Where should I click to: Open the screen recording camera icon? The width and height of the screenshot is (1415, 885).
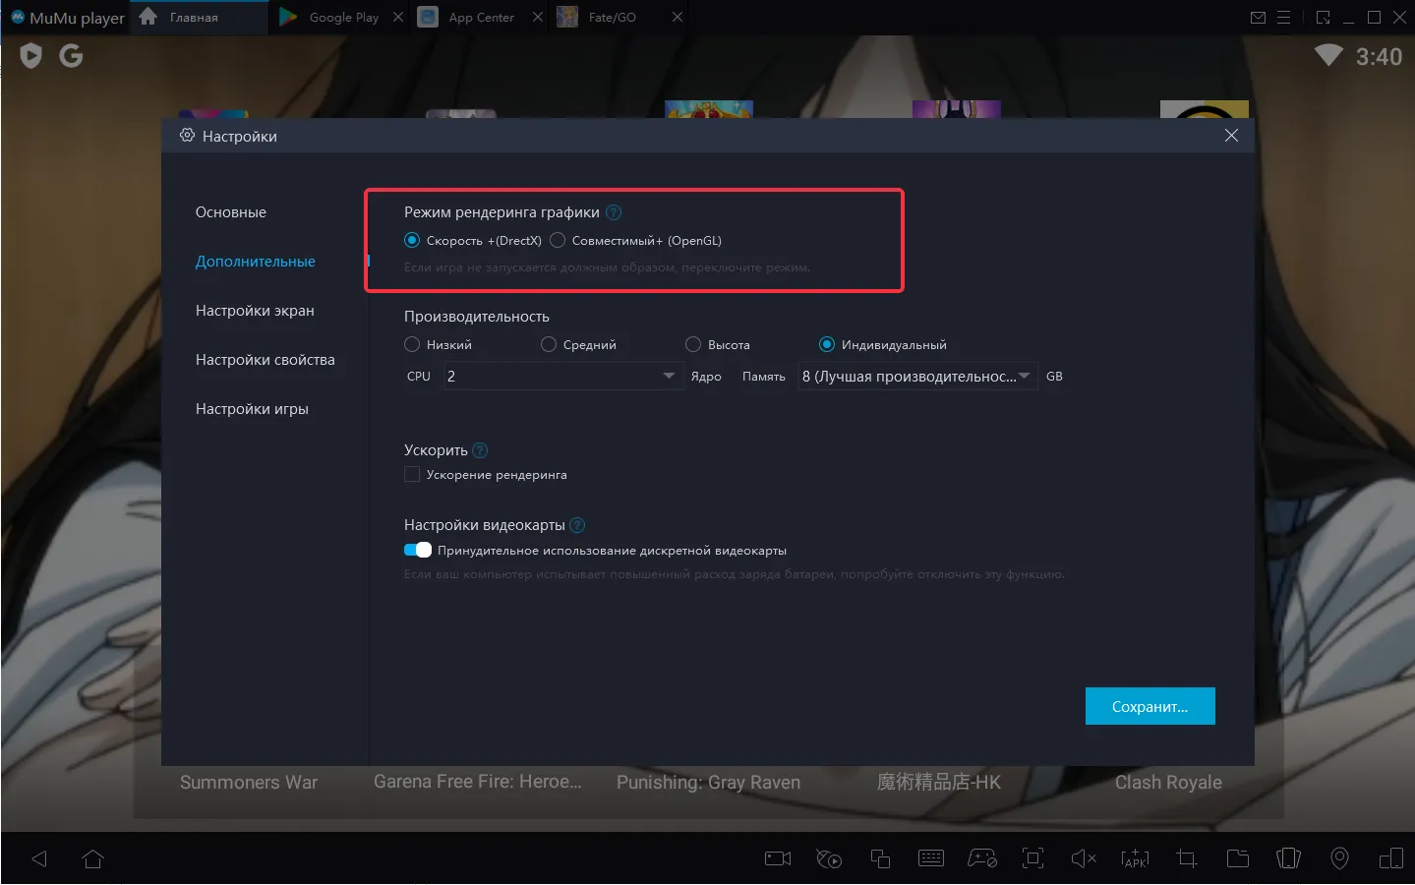[778, 858]
